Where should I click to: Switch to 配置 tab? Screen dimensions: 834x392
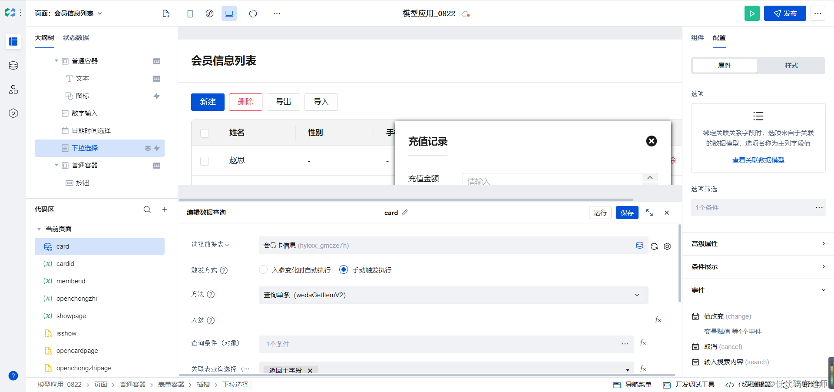click(719, 38)
